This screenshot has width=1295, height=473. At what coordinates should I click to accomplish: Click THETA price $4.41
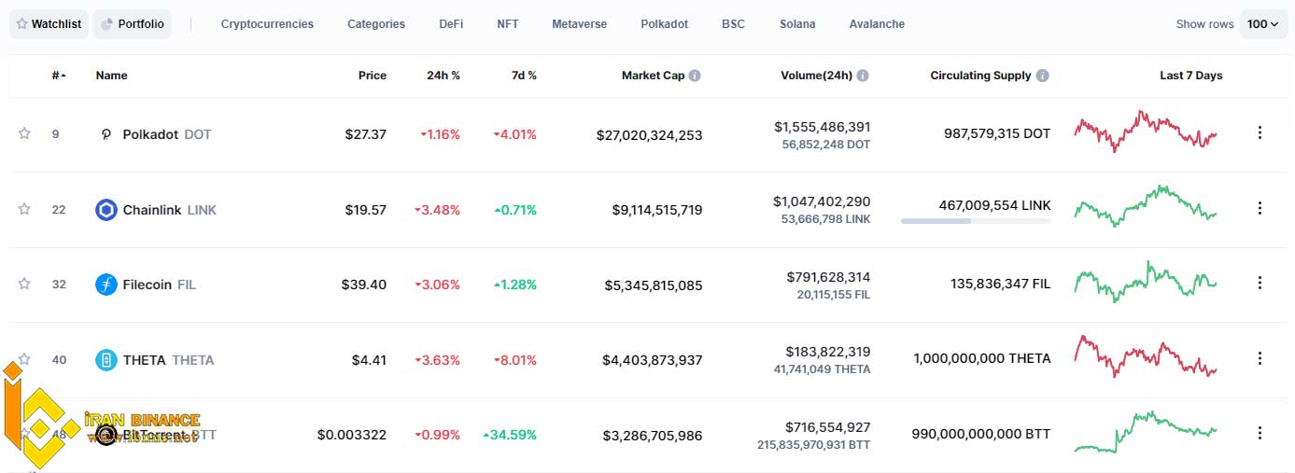[369, 360]
